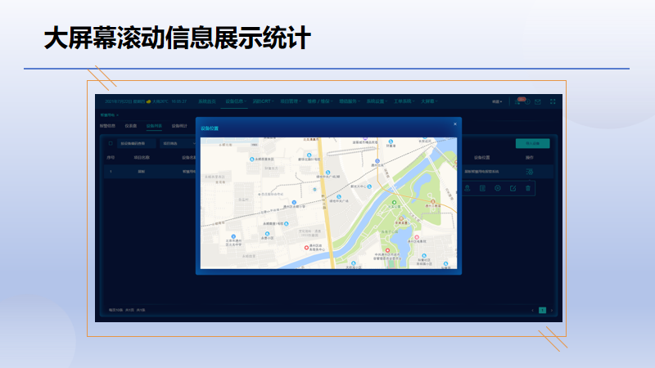Click the document detail action icon
Viewport: 655px width, 368px height.
coord(482,188)
